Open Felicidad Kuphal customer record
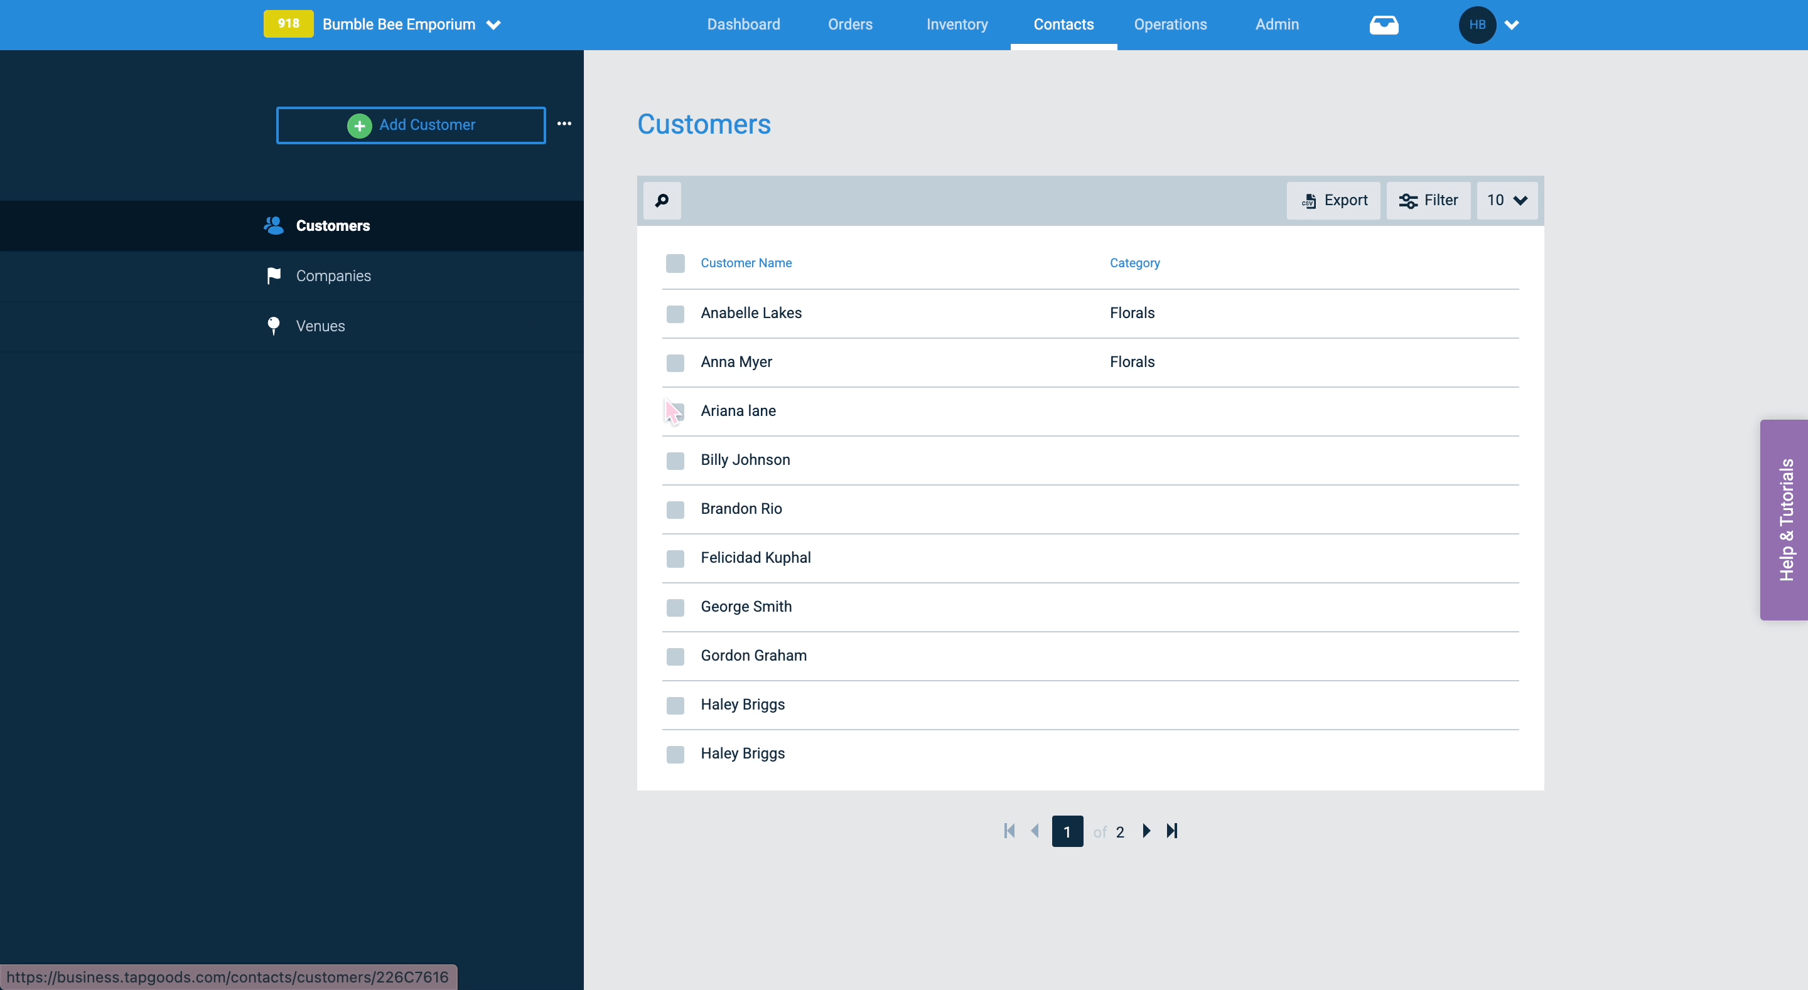The width and height of the screenshot is (1808, 990). [x=755, y=558]
